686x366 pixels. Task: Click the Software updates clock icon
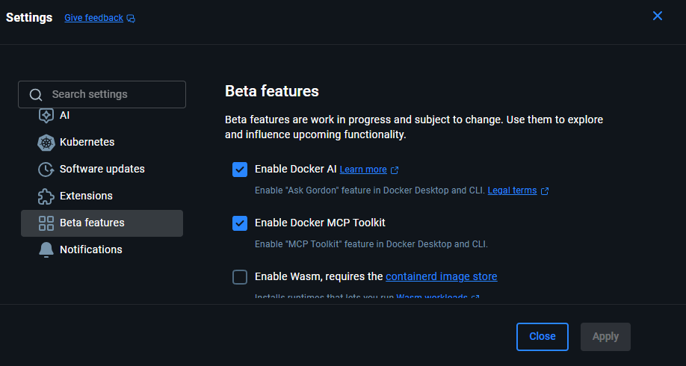(46, 170)
